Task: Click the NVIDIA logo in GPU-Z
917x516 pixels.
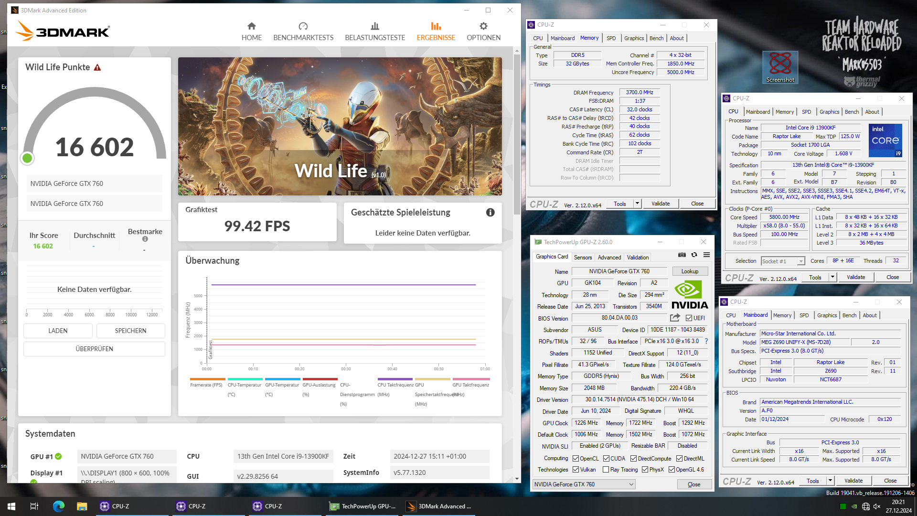Action: point(689,295)
